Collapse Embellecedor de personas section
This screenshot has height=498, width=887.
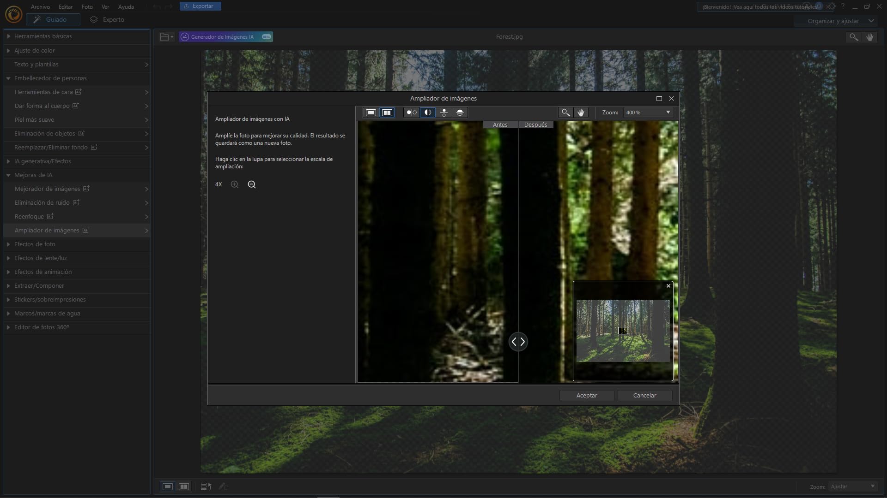click(77, 78)
